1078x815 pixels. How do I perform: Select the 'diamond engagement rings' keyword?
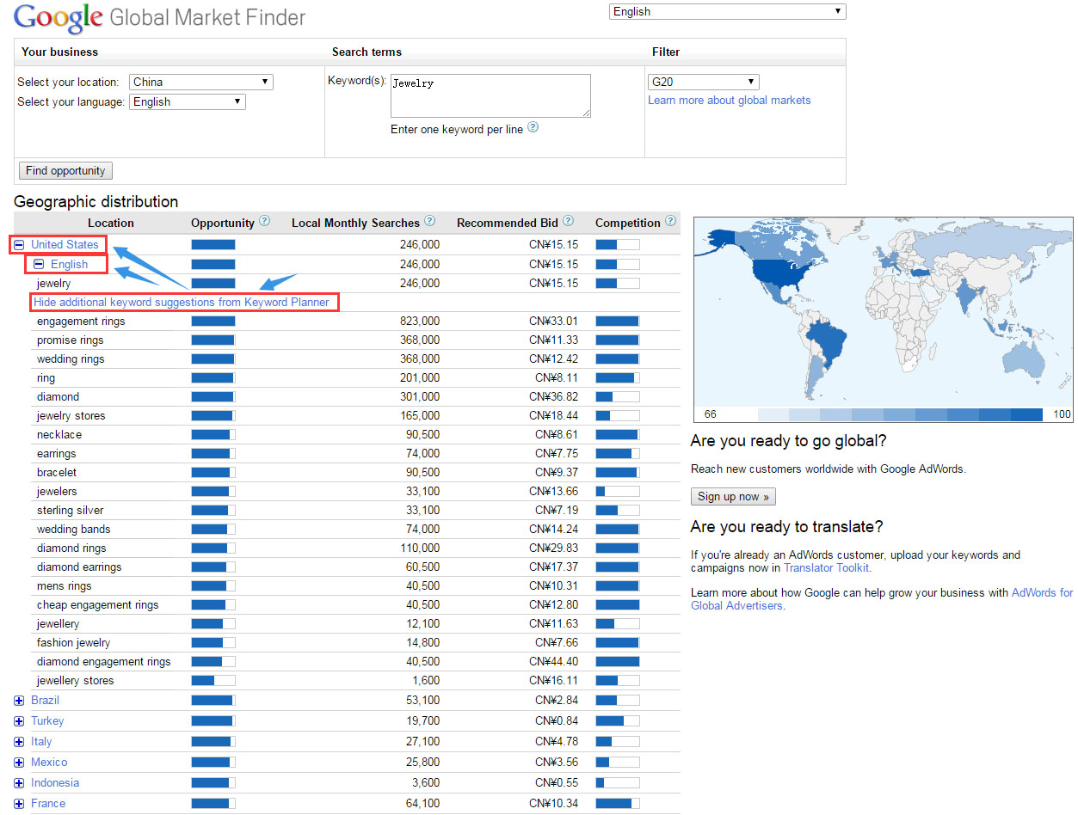click(104, 661)
